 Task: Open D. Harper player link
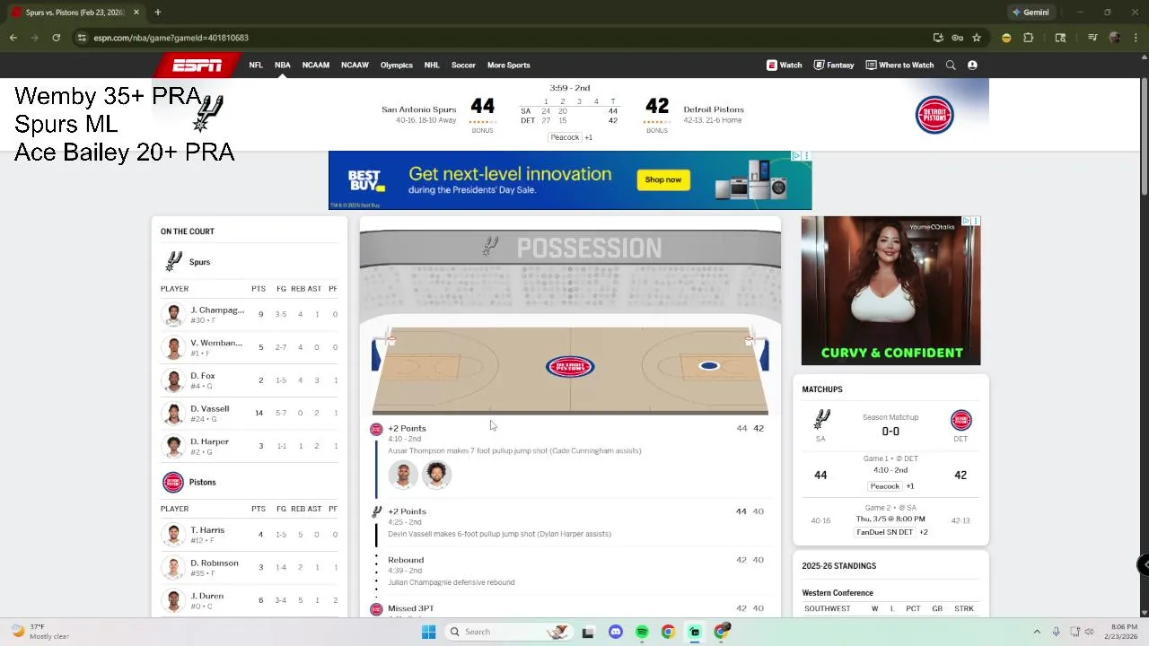point(210,441)
